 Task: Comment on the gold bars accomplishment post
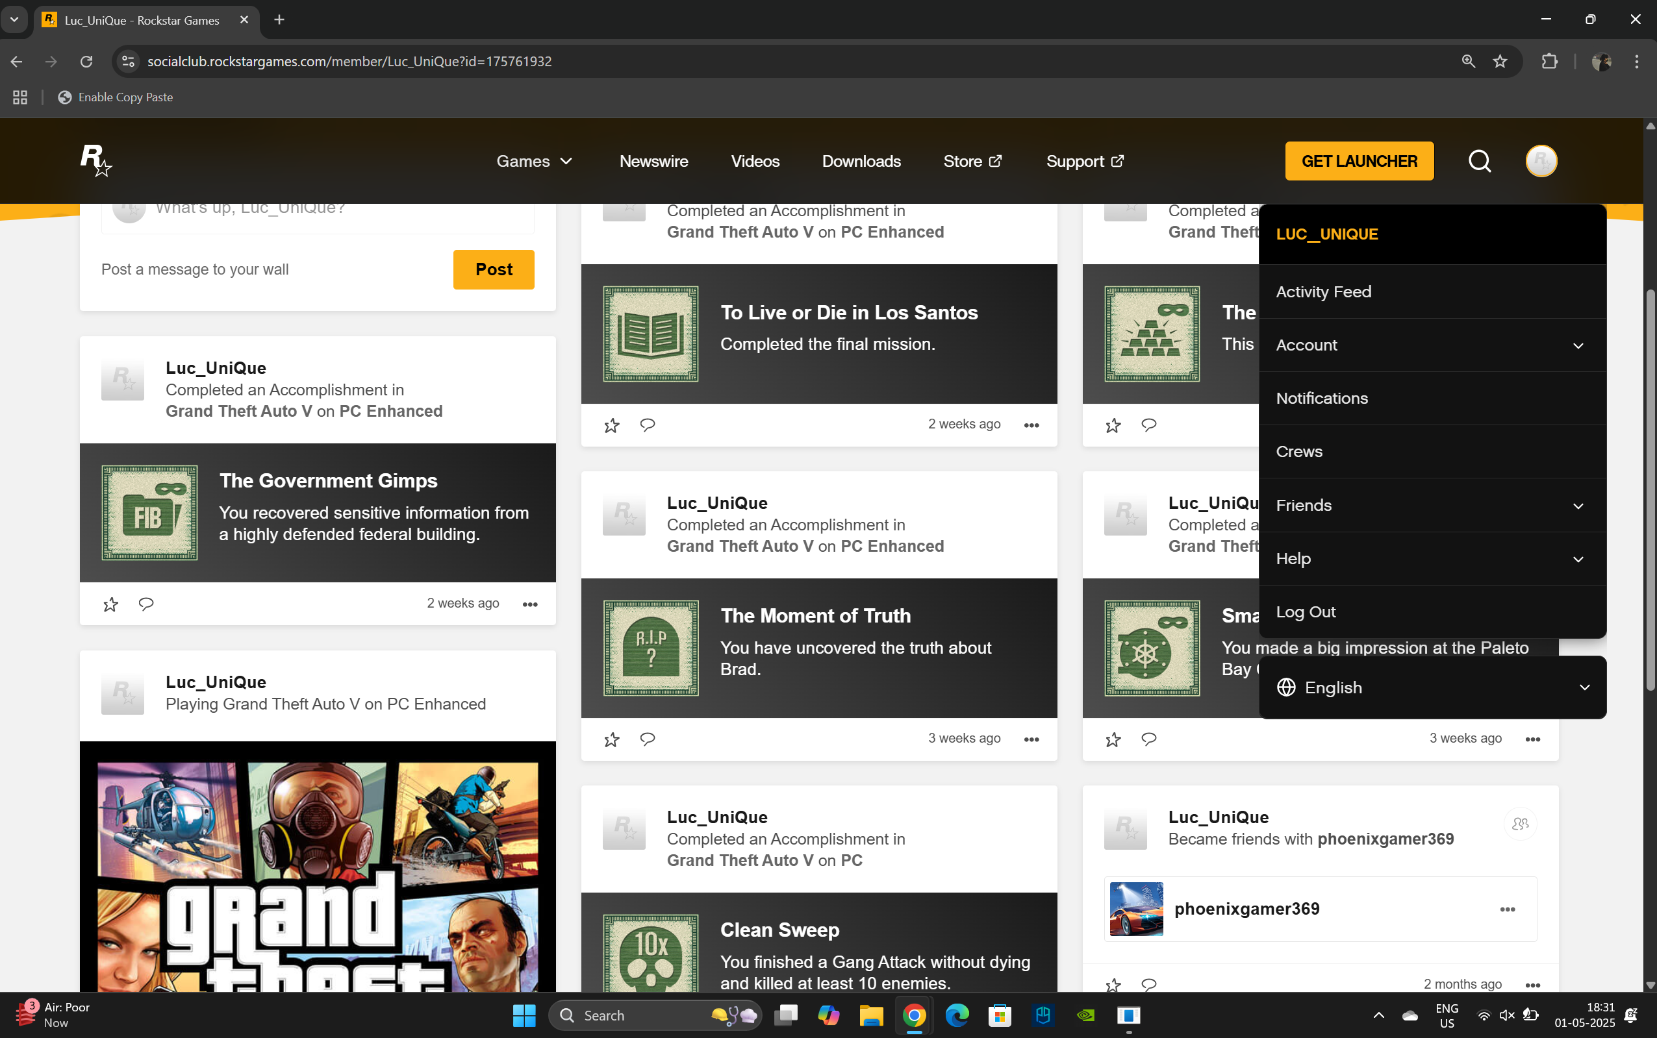click(1148, 425)
